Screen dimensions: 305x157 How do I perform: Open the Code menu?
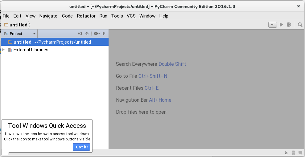[67, 16]
